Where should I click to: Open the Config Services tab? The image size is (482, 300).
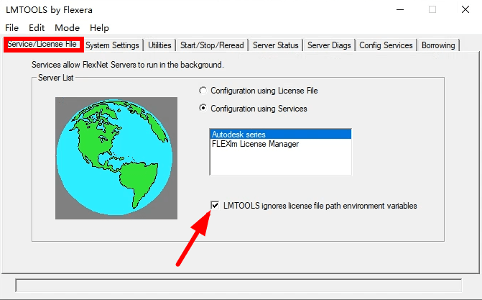(x=386, y=45)
